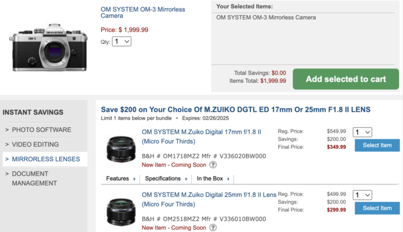
Task: Select the 25mm f/1.8 II lens item
Action: click(377, 208)
